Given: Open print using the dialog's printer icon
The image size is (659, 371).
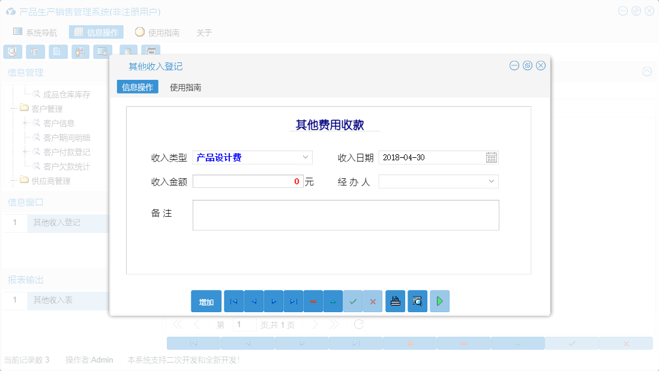Looking at the screenshot, I should (395, 301).
